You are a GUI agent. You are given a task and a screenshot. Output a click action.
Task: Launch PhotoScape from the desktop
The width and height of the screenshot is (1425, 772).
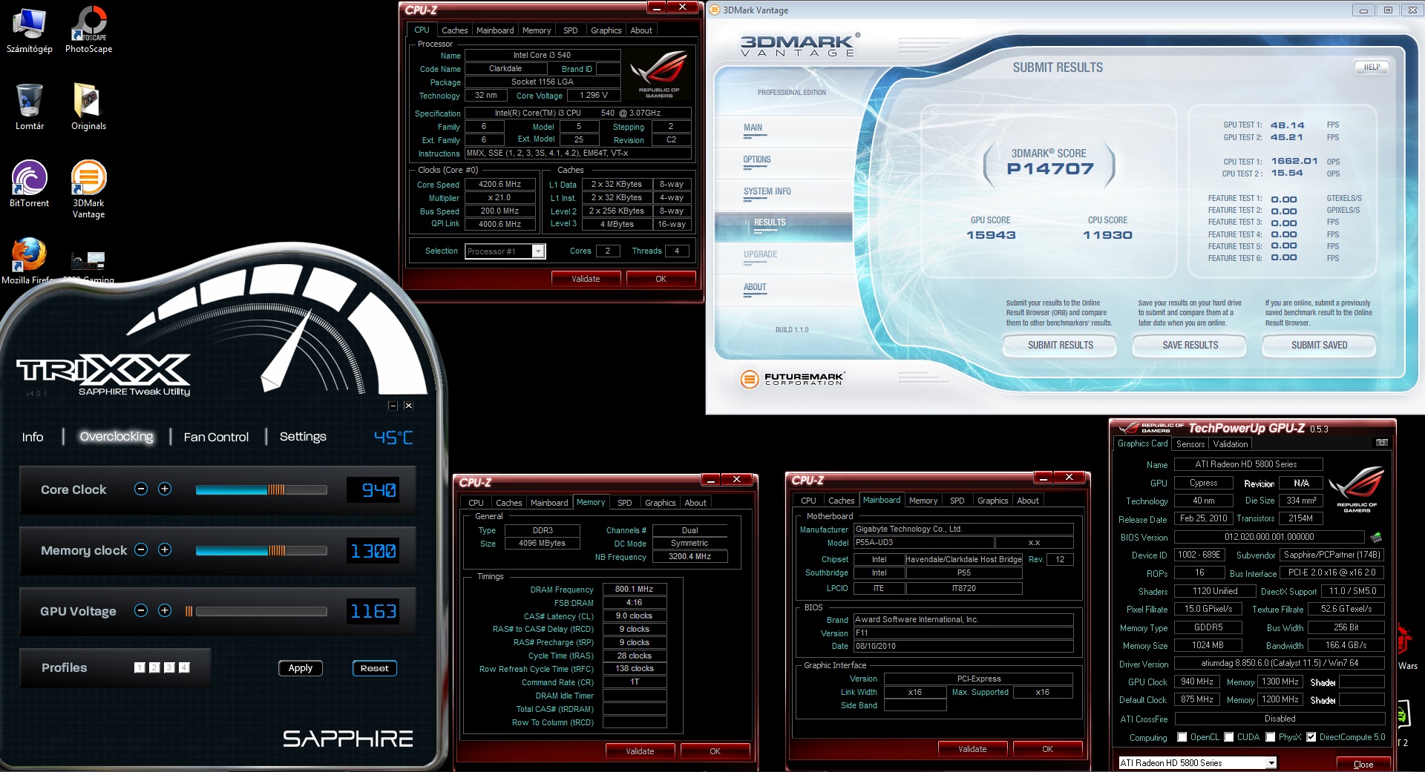pyautogui.click(x=88, y=30)
